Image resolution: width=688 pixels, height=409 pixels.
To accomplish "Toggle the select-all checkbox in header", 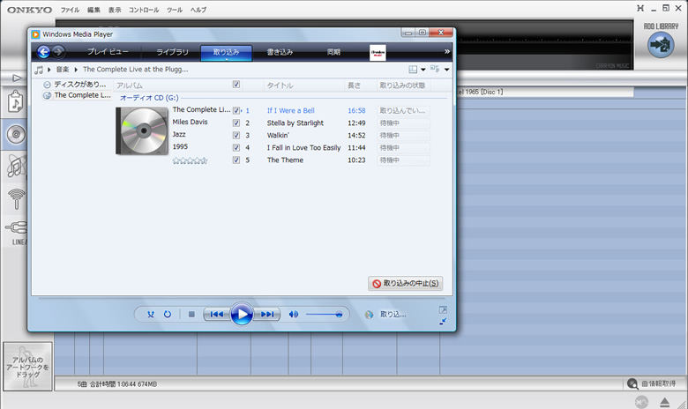I will tap(236, 84).
